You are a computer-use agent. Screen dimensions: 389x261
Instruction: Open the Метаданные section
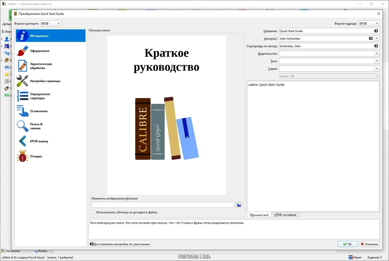pos(51,36)
